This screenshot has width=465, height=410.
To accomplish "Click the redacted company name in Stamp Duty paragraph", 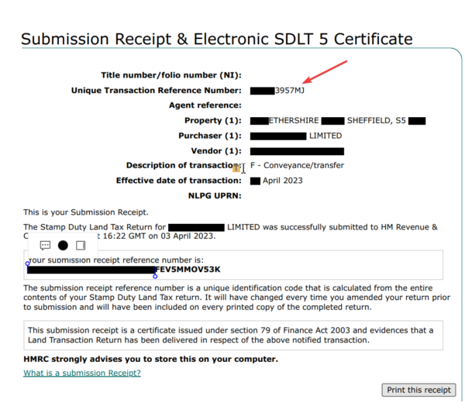I will click(195, 227).
